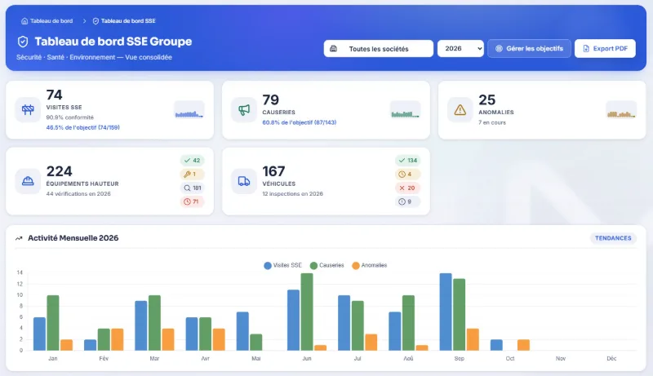
Task: Click the megaphone icon on the Causeries card
Action: pos(244,110)
